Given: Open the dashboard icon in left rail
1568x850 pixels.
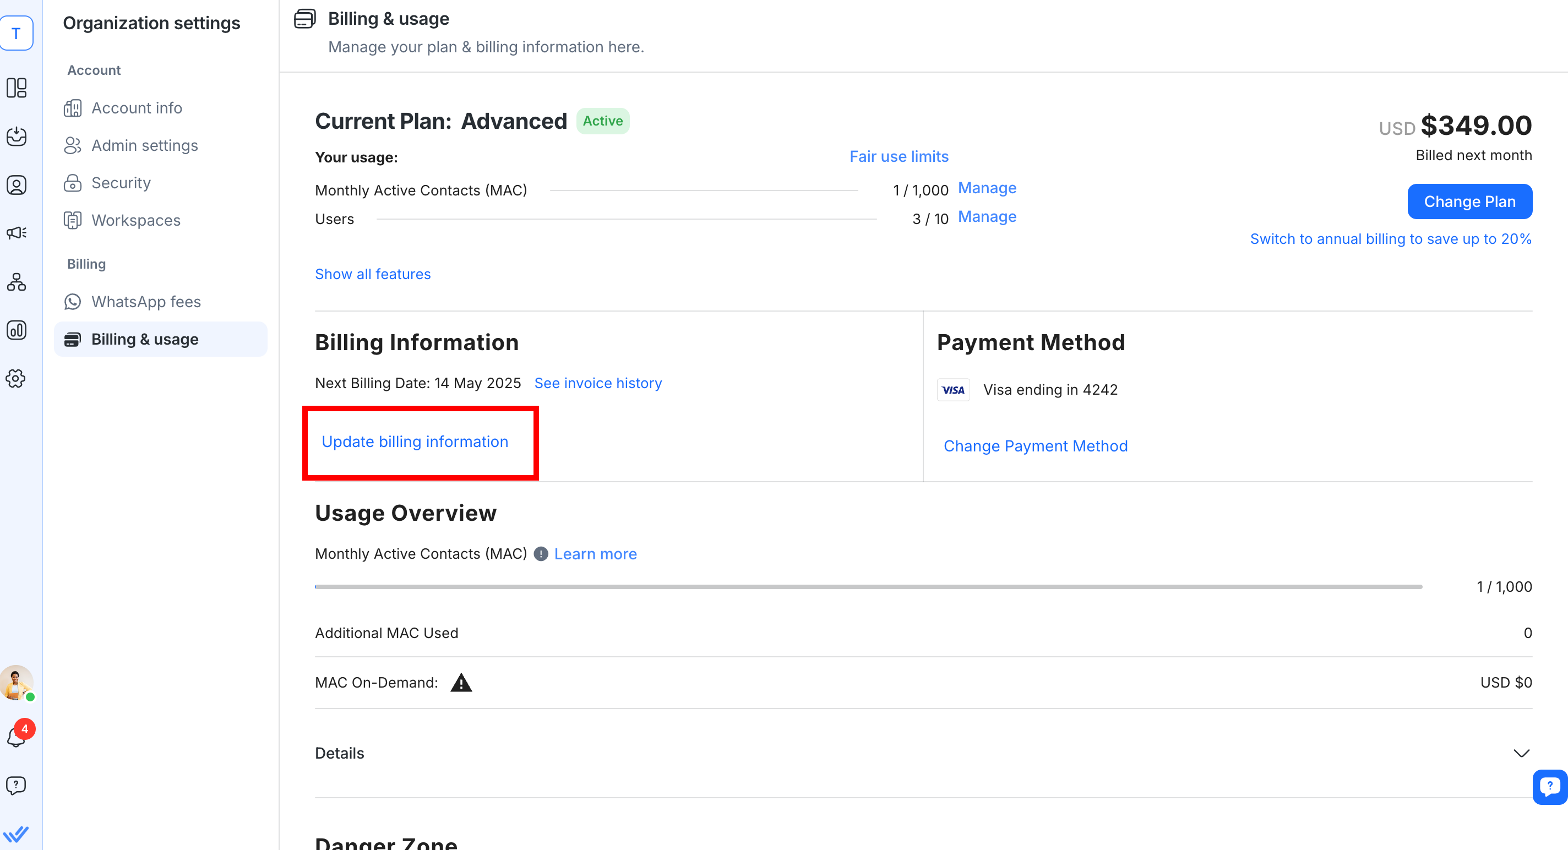Looking at the screenshot, I should [x=17, y=88].
